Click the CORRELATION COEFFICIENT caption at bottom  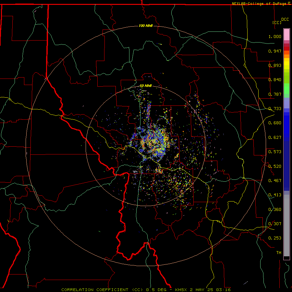[x=146, y=290]
